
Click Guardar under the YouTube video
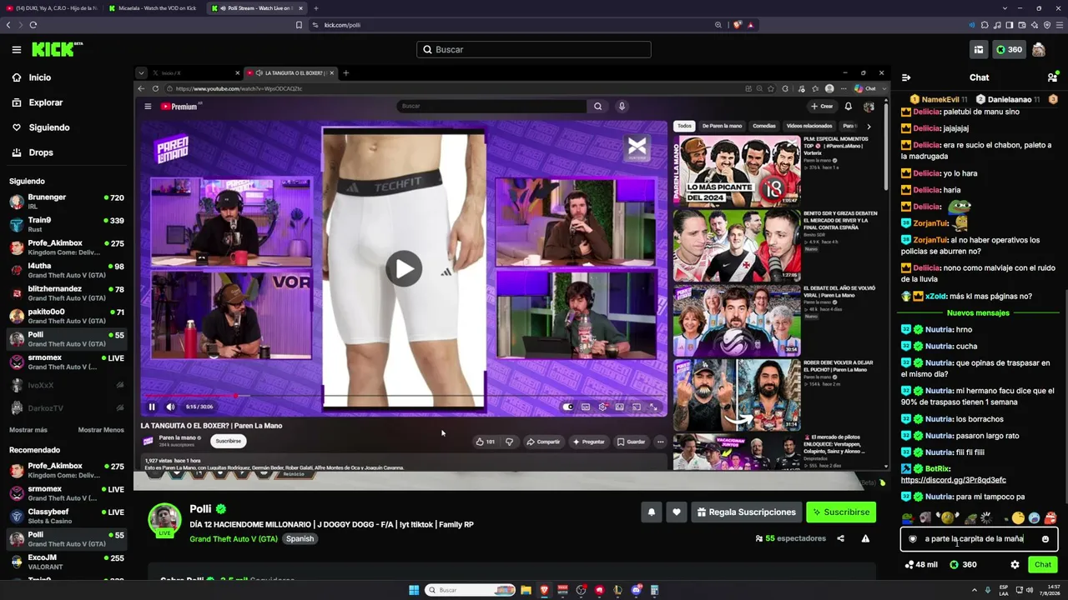pyautogui.click(x=631, y=442)
